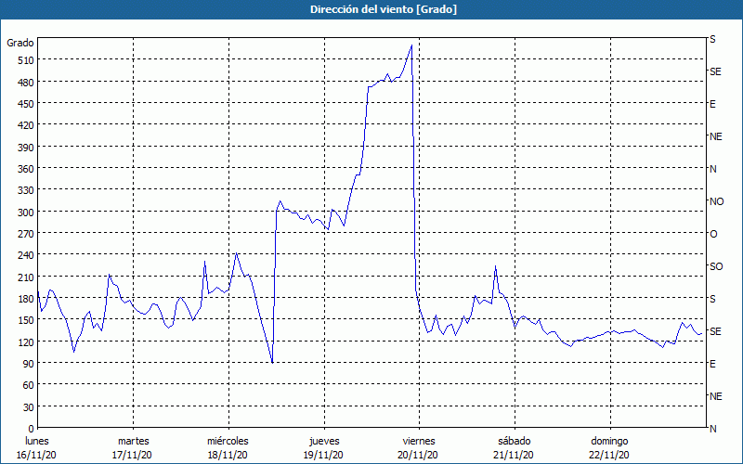Select the "NO" compass label on the right axis
The height and width of the screenshot is (464, 743).
716,201
